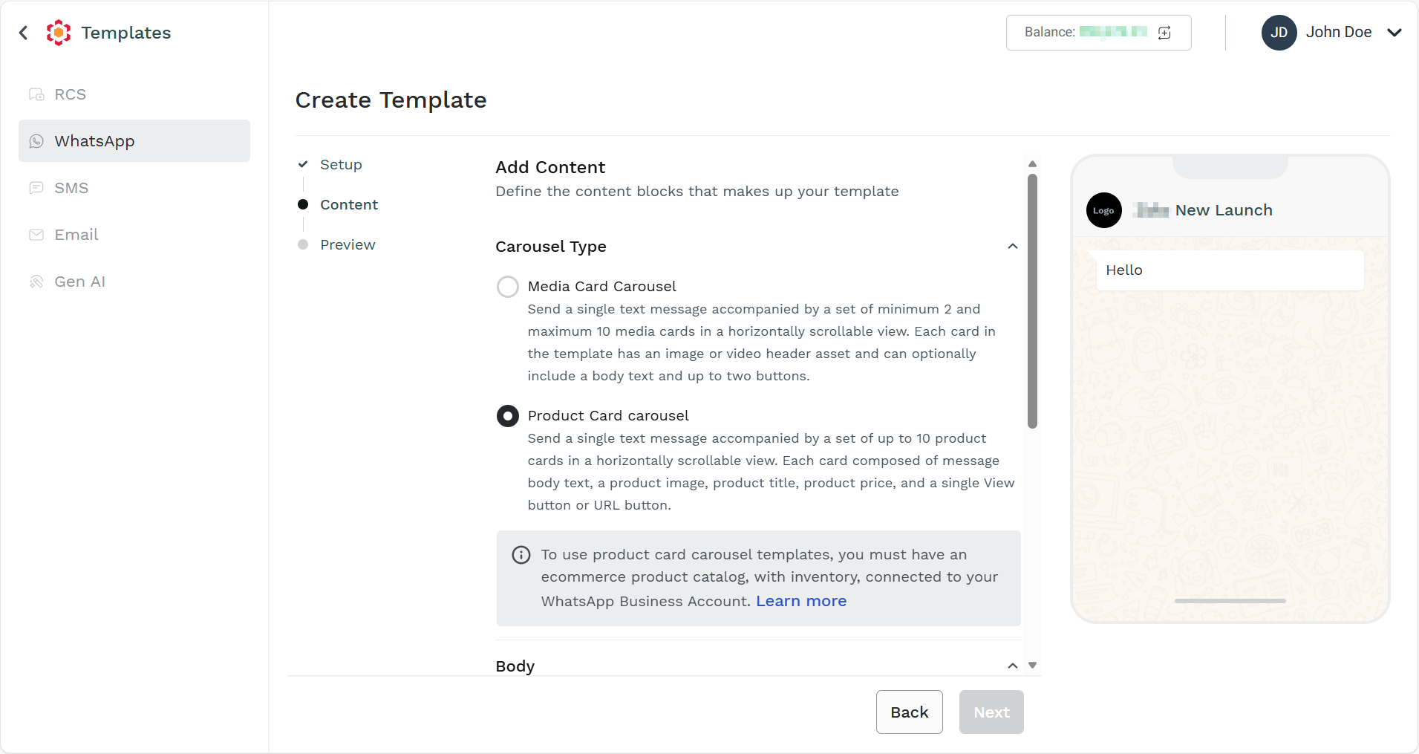Click the SMS message icon in sidebar
The width and height of the screenshot is (1419, 754).
point(36,188)
